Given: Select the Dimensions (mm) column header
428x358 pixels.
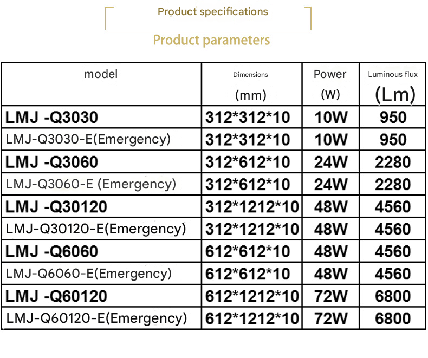Looking at the screenshot, I should pyautogui.click(x=252, y=84).
